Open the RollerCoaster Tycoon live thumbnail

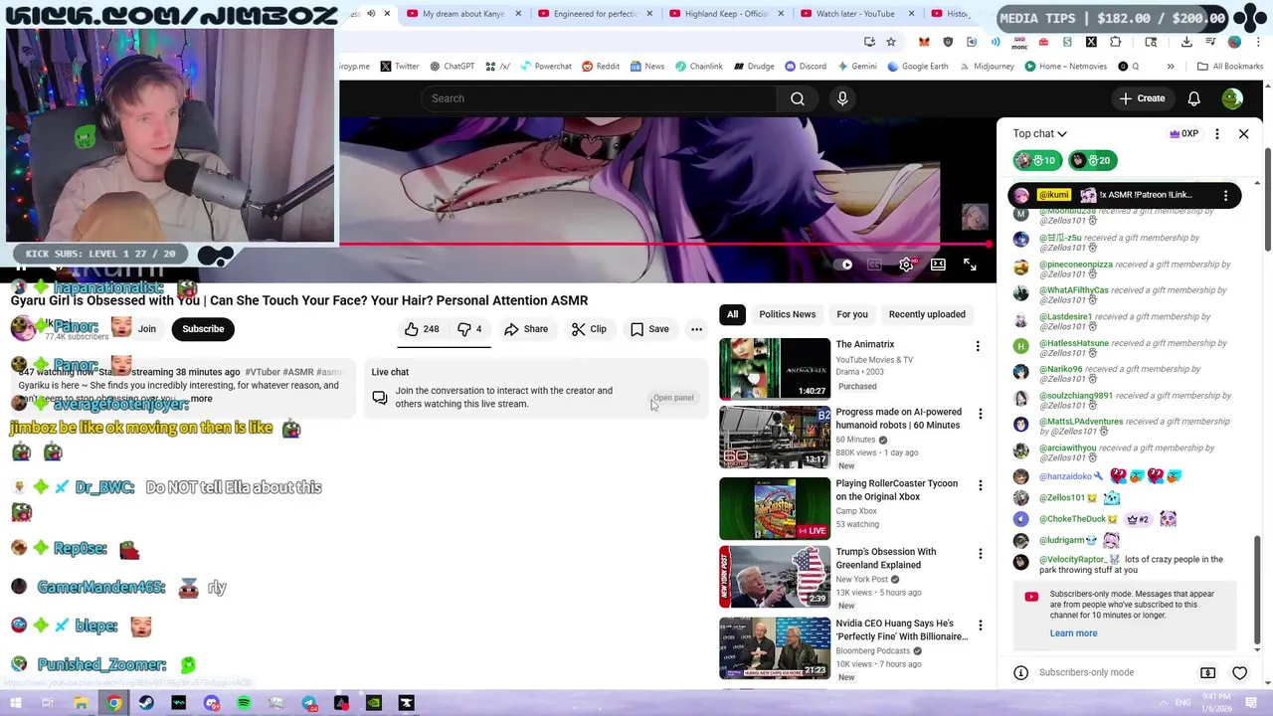(x=775, y=508)
